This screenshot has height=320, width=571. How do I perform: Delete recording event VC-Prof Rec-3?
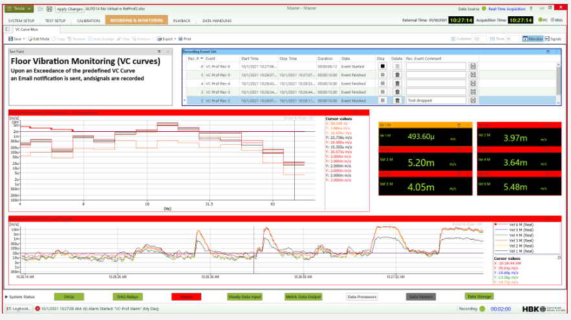coord(397,92)
